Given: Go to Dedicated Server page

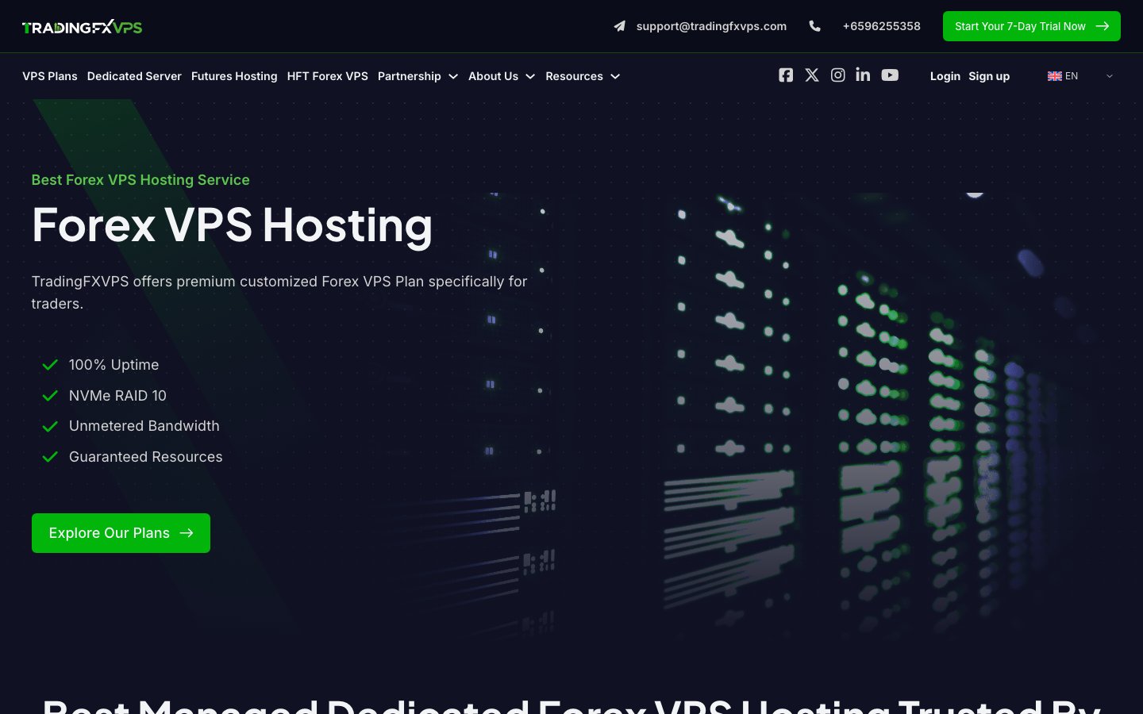Looking at the screenshot, I should coord(134,76).
